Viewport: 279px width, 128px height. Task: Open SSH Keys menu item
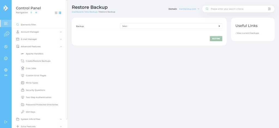point(31,112)
